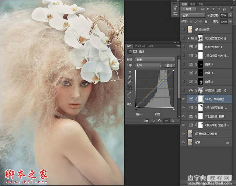
Task: Hide the 5曲线 selected layer
Action: click(184, 99)
